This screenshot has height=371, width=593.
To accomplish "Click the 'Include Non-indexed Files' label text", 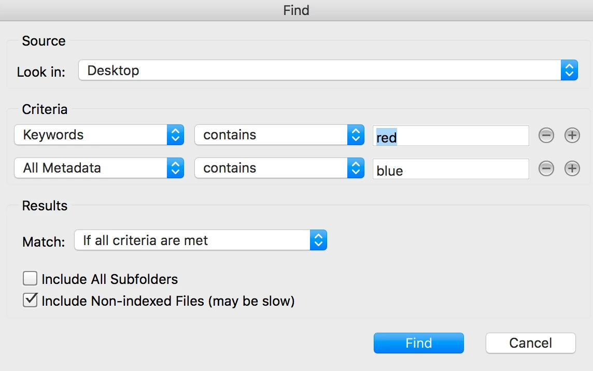I will point(168,301).
